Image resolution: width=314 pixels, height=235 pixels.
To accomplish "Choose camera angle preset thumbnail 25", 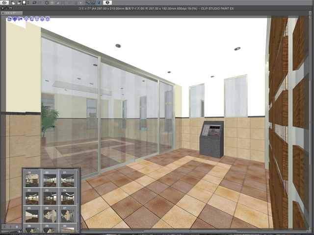I will tap(32, 214).
